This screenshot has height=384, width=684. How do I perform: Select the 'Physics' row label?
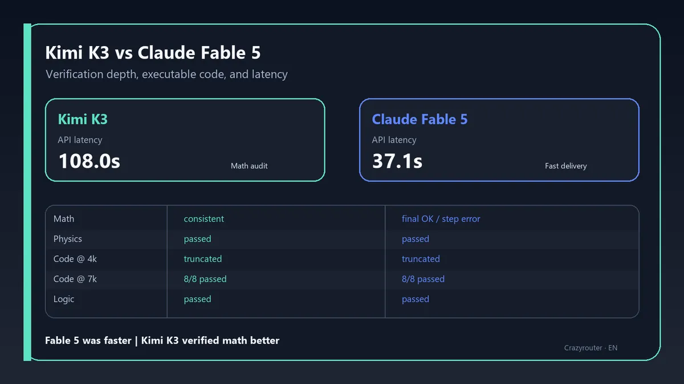(68, 239)
